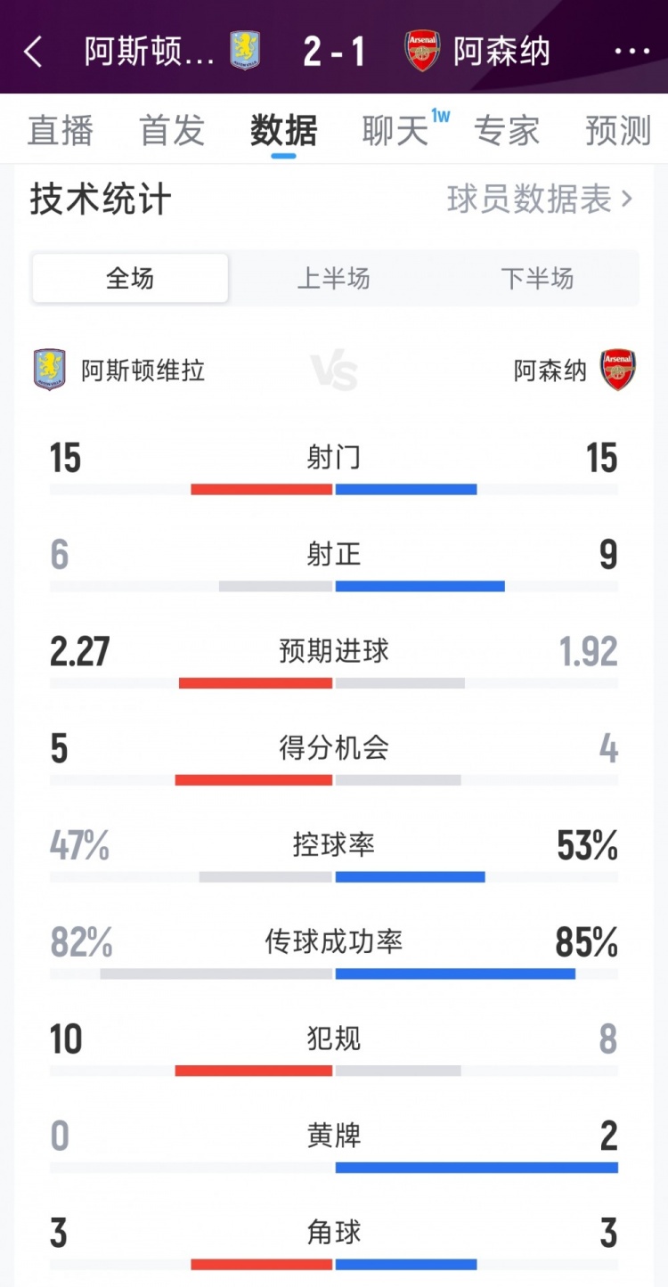Switch to 下半场 second half stats

pos(537,279)
